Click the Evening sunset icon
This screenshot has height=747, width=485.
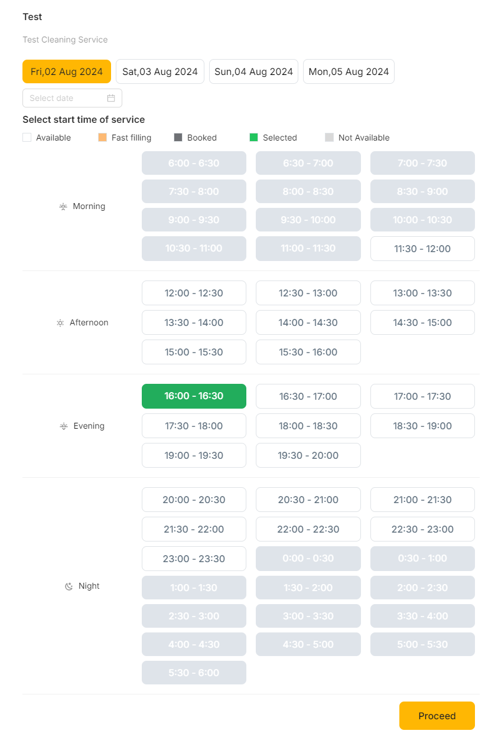click(64, 426)
